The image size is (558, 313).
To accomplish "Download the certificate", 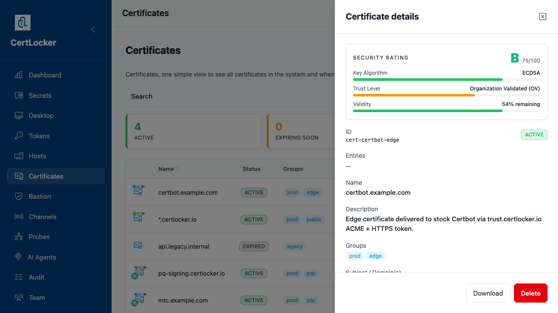I will point(488,293).
